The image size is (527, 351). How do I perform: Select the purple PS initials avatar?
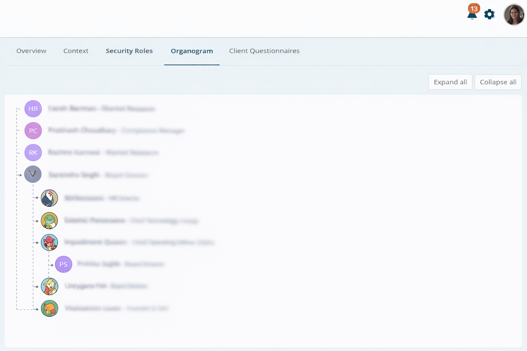click(x=63, y=264)
